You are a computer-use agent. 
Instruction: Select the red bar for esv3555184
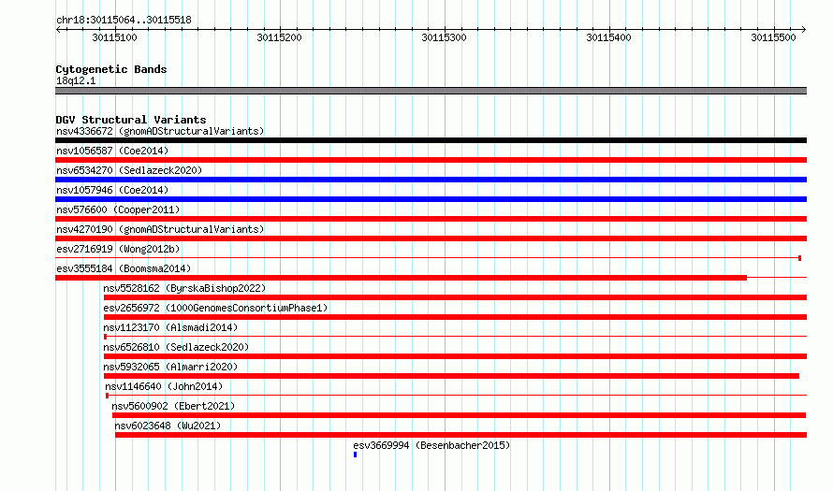click(x=402, y=278)
